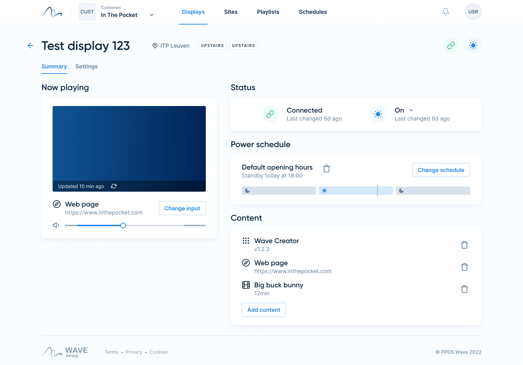Delete the Default opening hours schedule

click(x=326, y=169)
